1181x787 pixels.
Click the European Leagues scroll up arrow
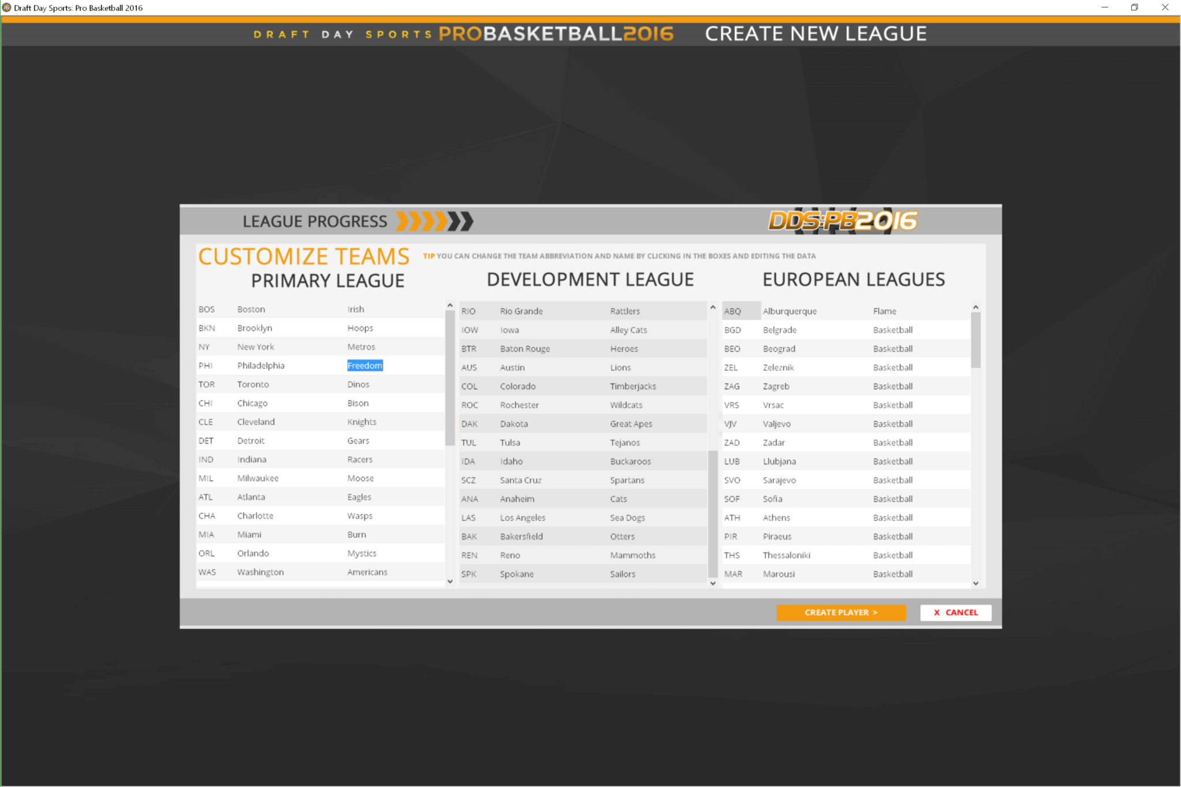[x=976, y=307]
